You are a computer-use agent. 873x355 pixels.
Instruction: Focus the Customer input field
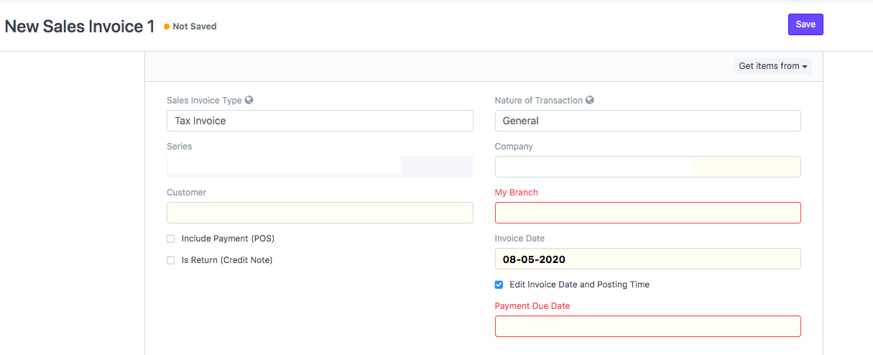tap(320, 213)
